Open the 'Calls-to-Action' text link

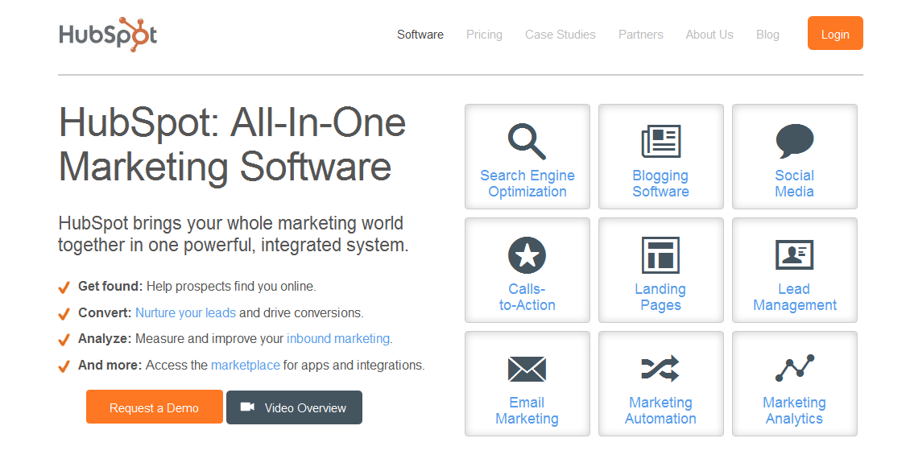pyautogui.click(x=527, y=297)
